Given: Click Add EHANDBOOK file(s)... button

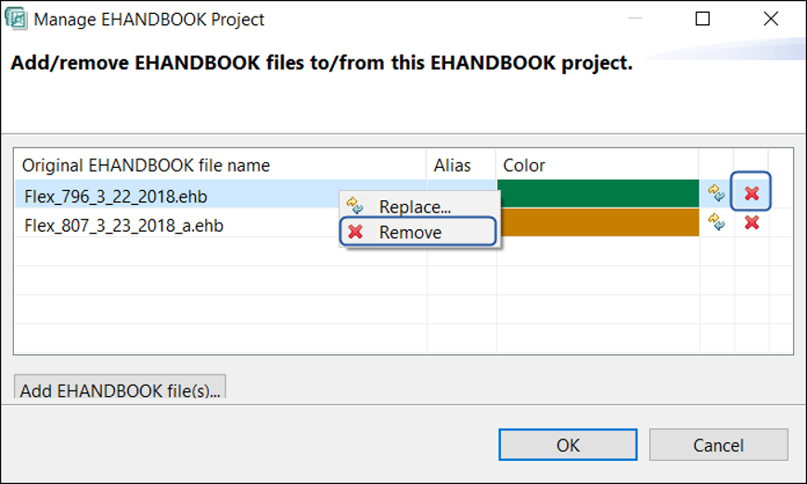Looking at the screenshot, I should (120, 388).
